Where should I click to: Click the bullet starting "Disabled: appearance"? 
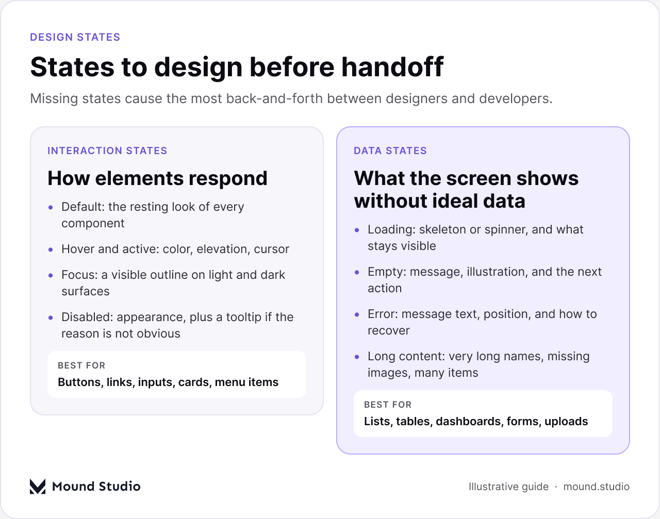point(177,325)
